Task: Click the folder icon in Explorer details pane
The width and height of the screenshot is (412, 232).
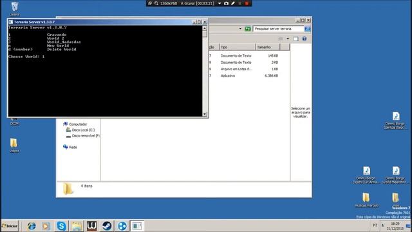Action: click(x=68, y=189)
